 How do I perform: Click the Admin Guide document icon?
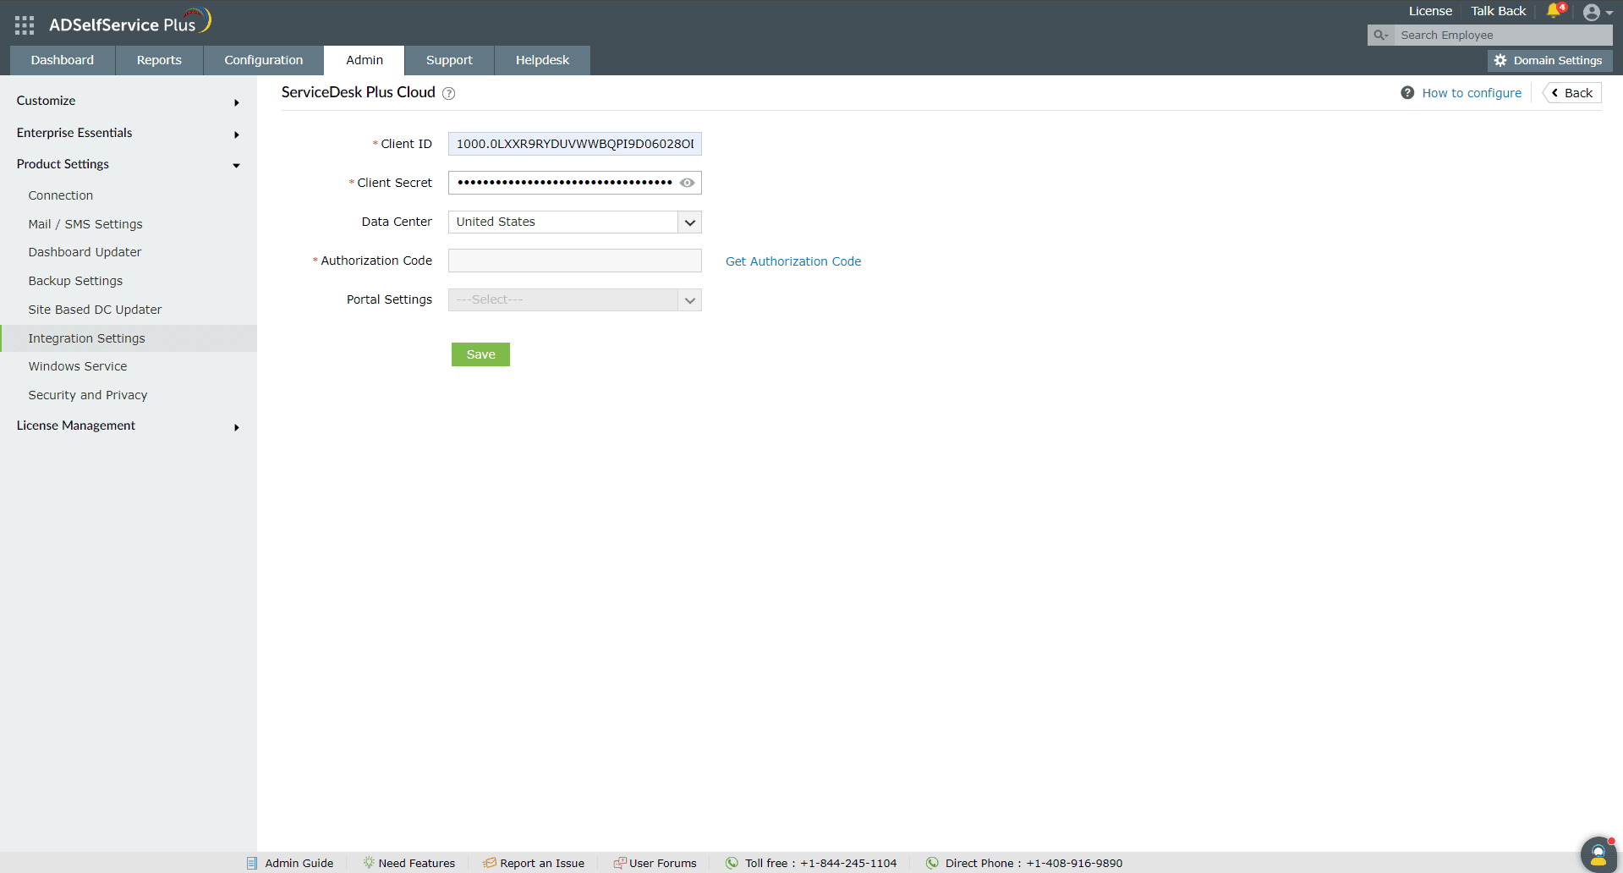tap(252, 863)
